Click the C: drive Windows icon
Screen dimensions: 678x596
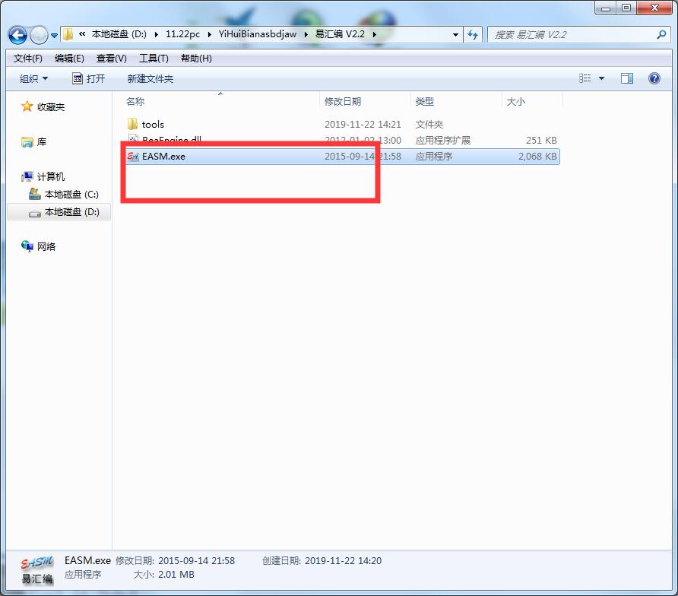point(35,194)
